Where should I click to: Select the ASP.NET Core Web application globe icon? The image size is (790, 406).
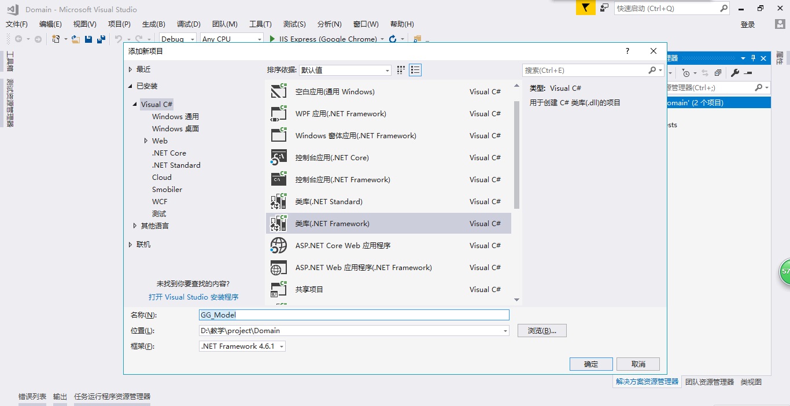pyautogui.click(x=279, y=245)
